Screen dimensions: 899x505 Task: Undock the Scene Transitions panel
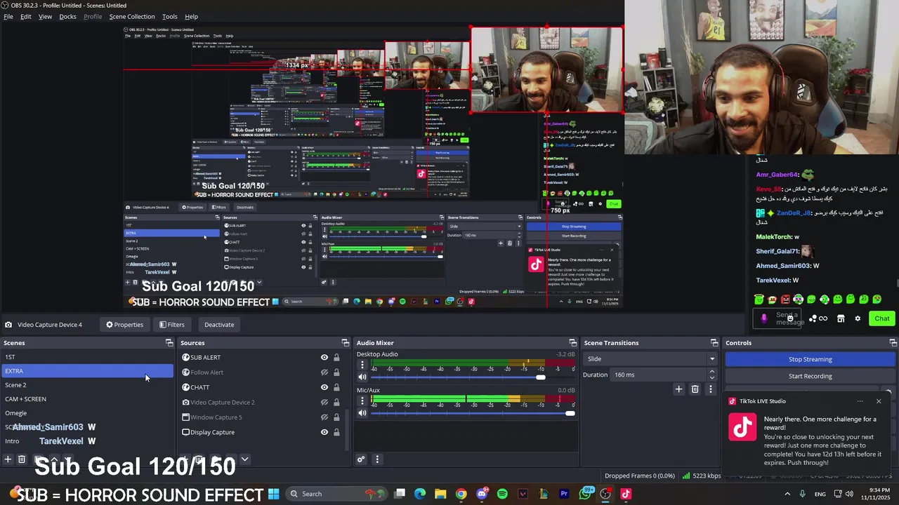pyautogui.click(x=715, y=343)
